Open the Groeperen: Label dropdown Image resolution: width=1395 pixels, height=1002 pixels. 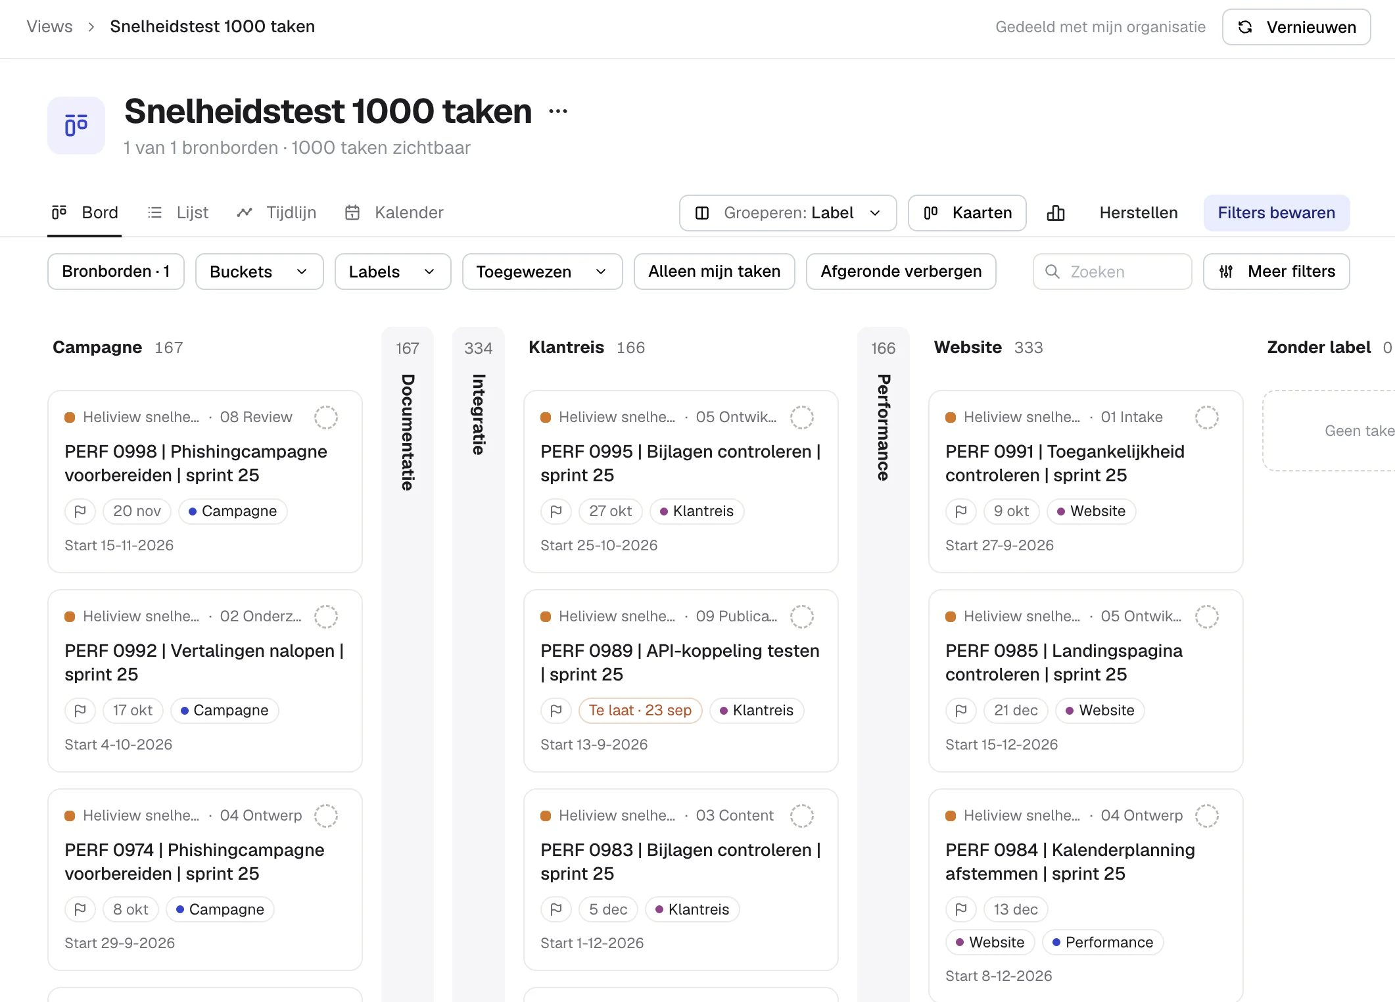pyautogui.click(x=788, y=213)
